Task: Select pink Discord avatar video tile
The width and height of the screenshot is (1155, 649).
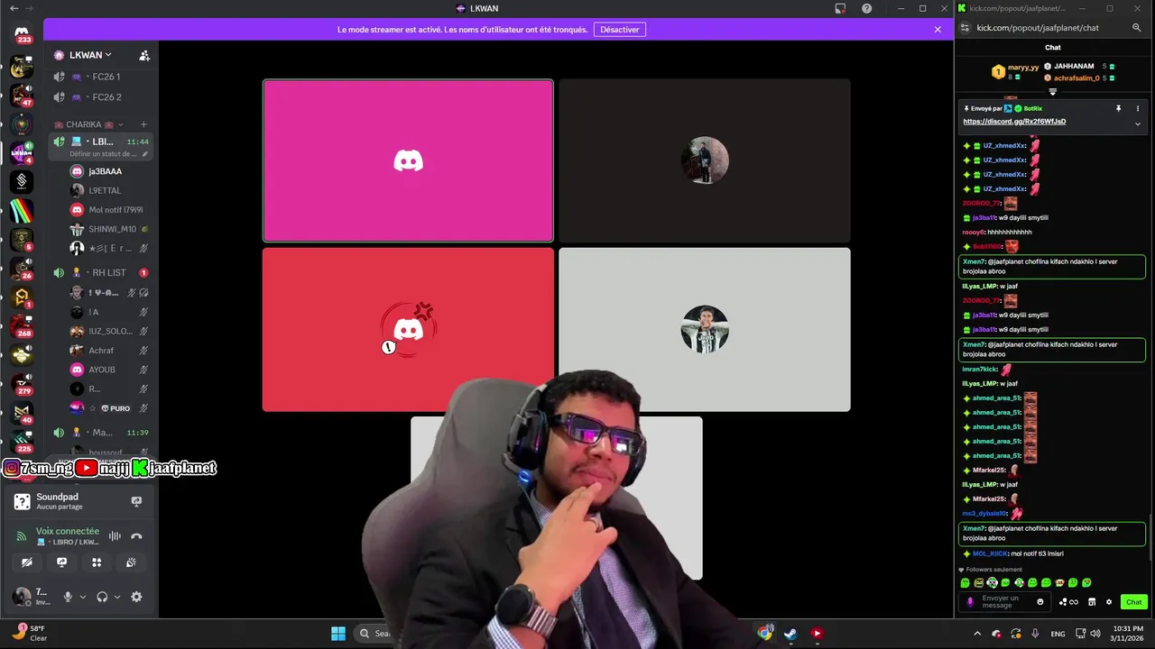Action: click(408, 160)
